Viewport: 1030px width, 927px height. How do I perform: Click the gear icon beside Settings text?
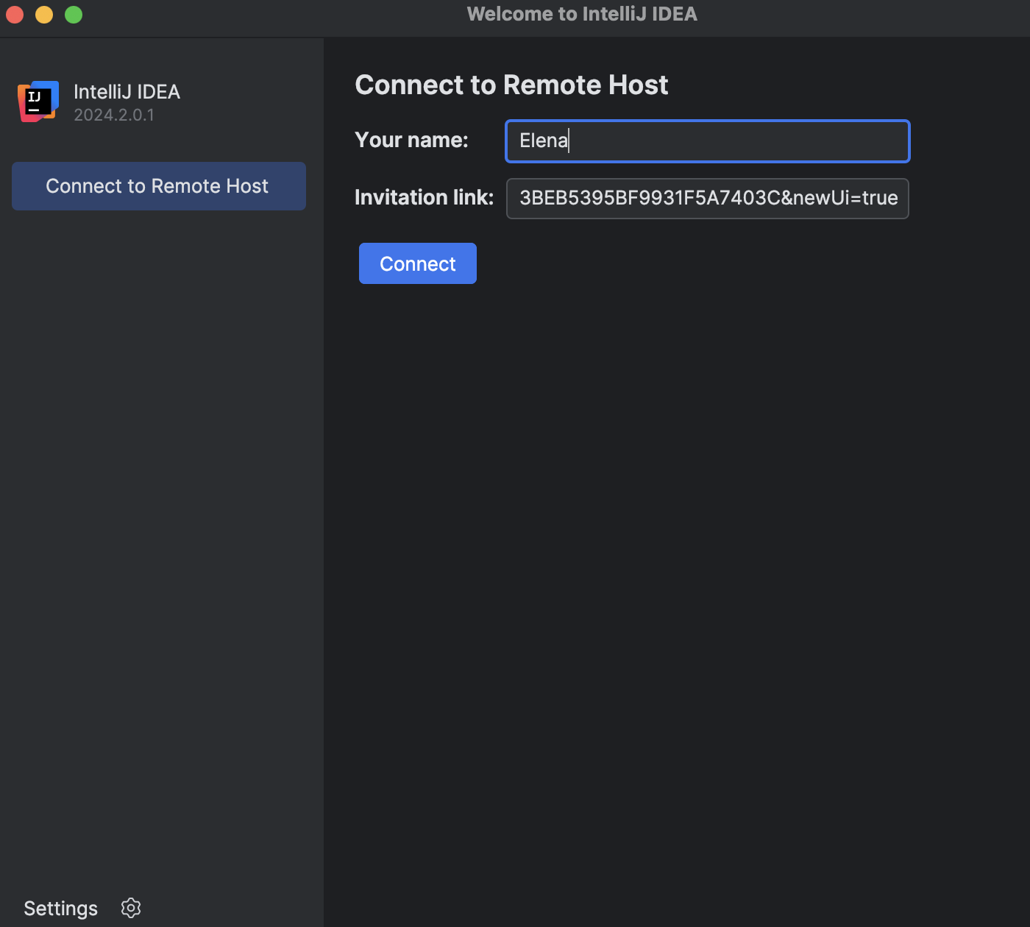[x=131, y=908]
